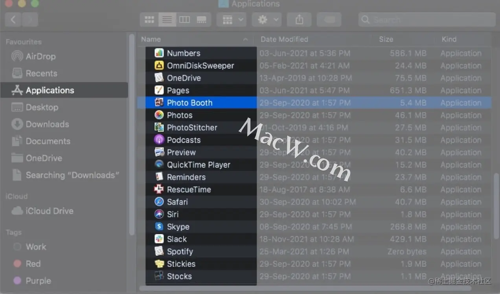This screenshot has width=500, height=294.
Task: Sort by the Kind column header
Action: pos(449,39)
